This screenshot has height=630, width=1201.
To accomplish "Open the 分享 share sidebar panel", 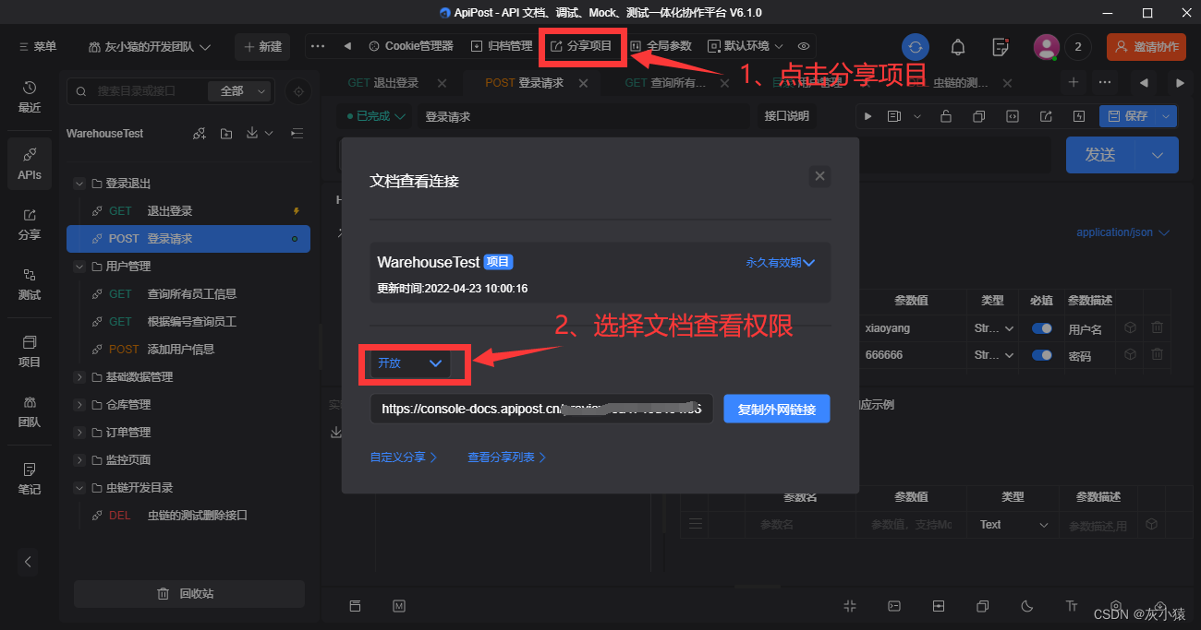I will [x=30, y=224].
